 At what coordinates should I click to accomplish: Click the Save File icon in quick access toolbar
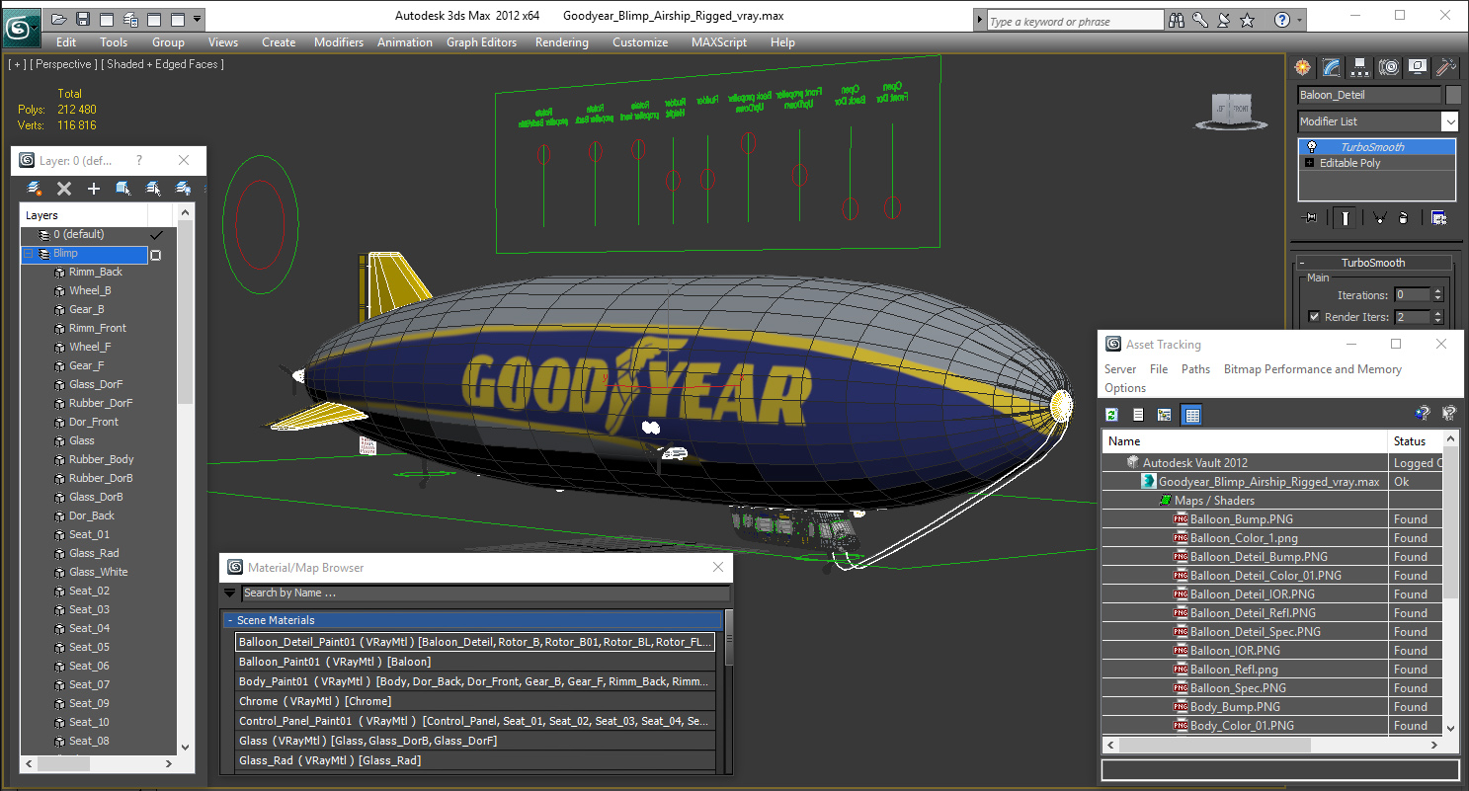tap(83, 19)
